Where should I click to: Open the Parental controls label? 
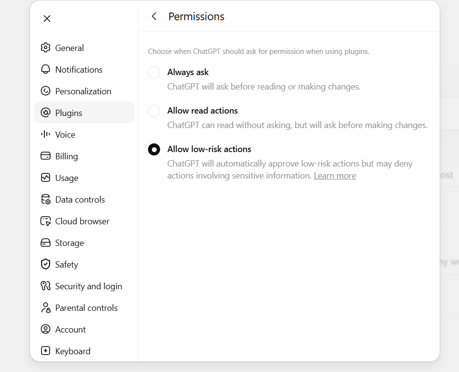tap(86, 308)
